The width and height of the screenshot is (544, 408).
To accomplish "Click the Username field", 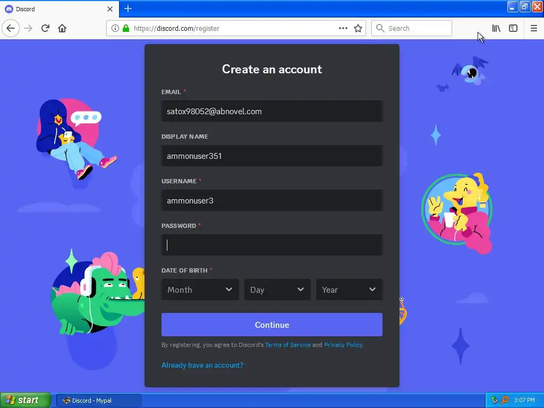I will pos(272,200).
